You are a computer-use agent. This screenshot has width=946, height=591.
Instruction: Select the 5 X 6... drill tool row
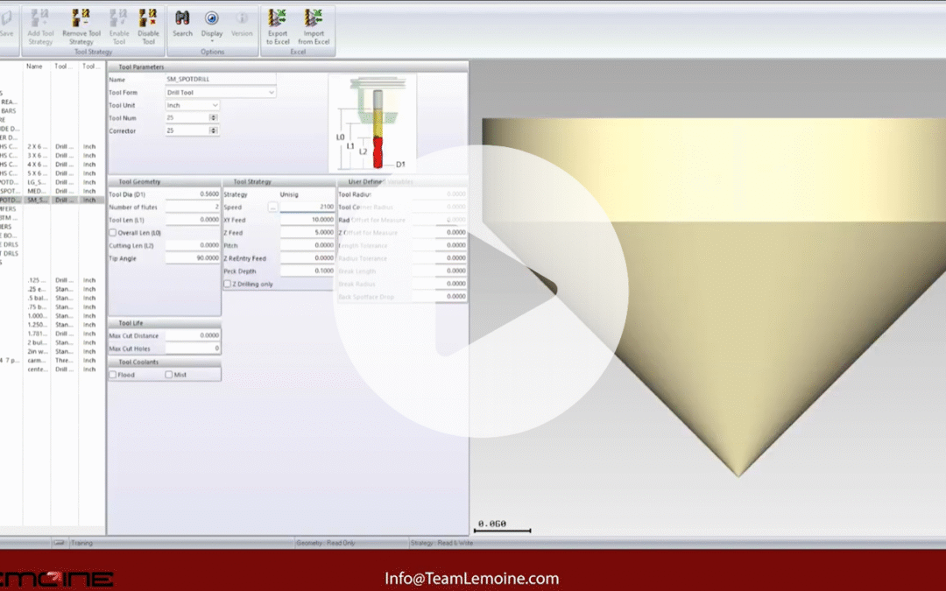click(52, 173)
